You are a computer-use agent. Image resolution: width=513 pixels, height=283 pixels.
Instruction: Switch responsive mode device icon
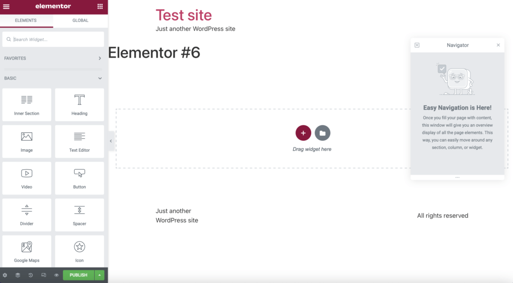coord(44,275)
